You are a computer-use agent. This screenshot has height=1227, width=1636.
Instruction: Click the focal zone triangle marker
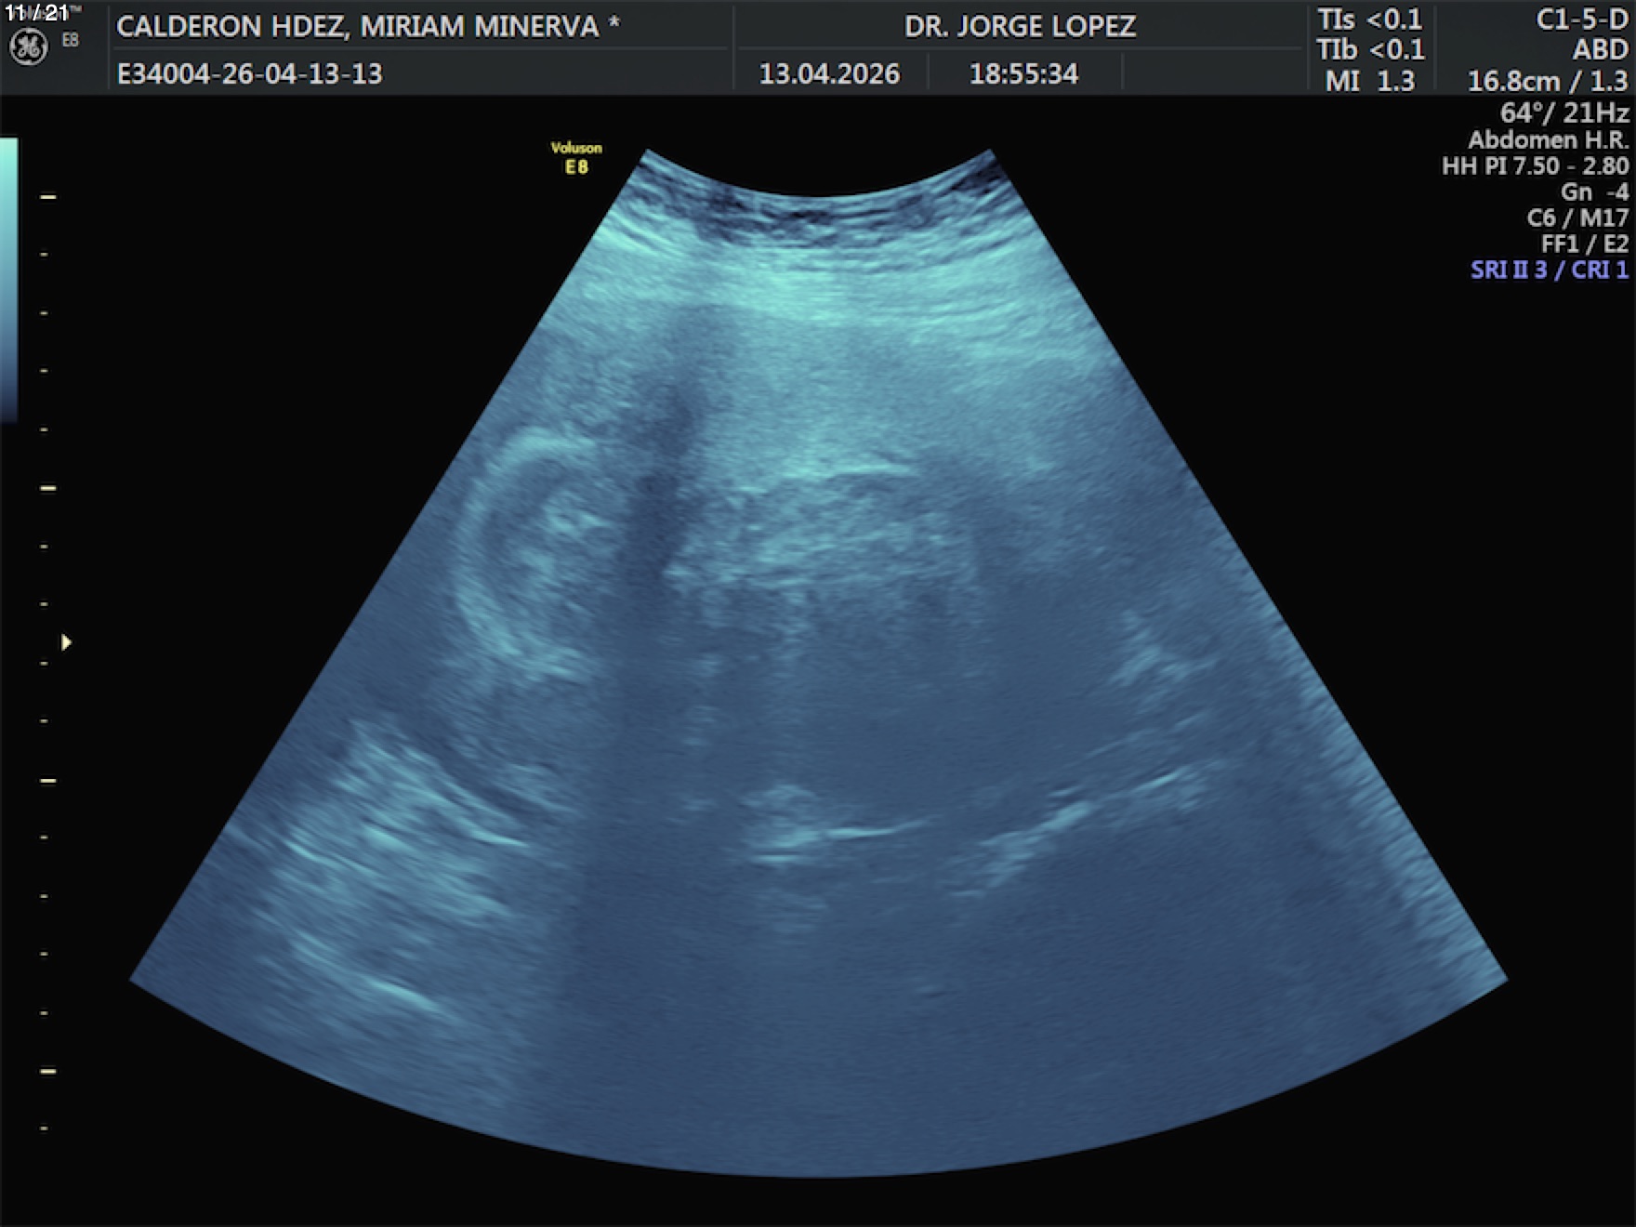coord(66,642)
